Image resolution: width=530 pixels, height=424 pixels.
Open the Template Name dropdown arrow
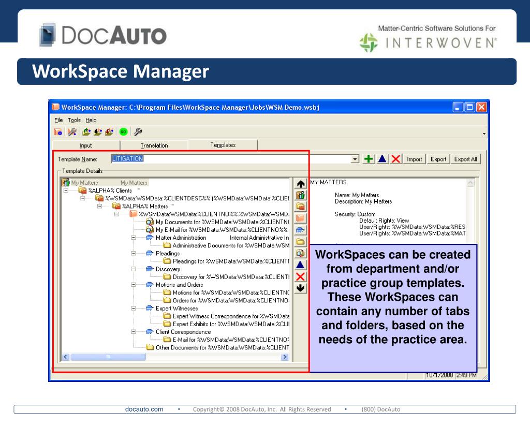click(355, 159)
